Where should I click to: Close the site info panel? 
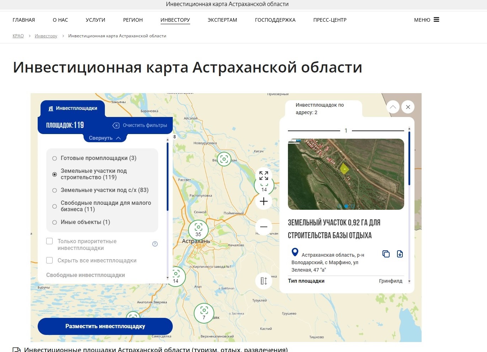[408, 107]
